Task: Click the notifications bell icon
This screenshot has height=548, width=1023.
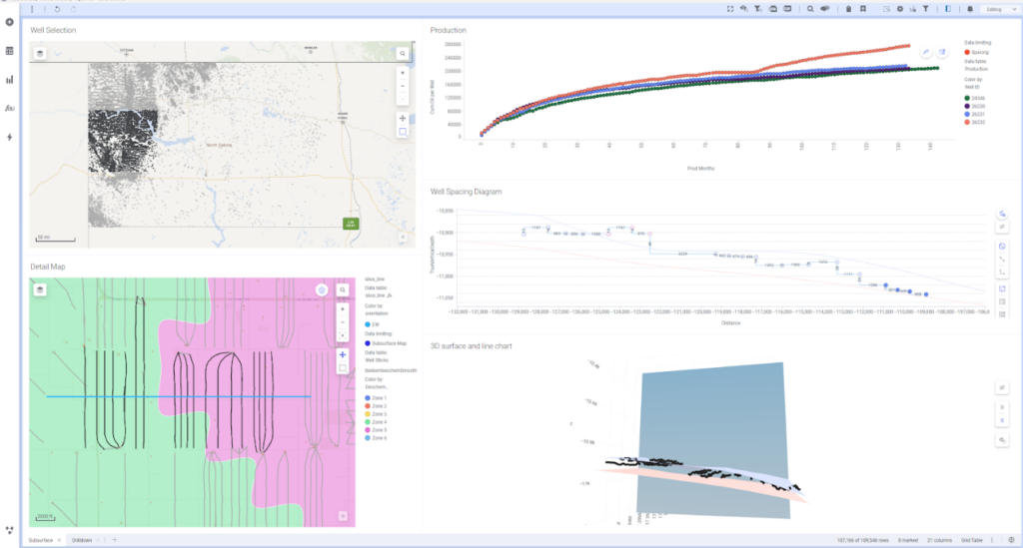Action: click(x=970, y=8)
